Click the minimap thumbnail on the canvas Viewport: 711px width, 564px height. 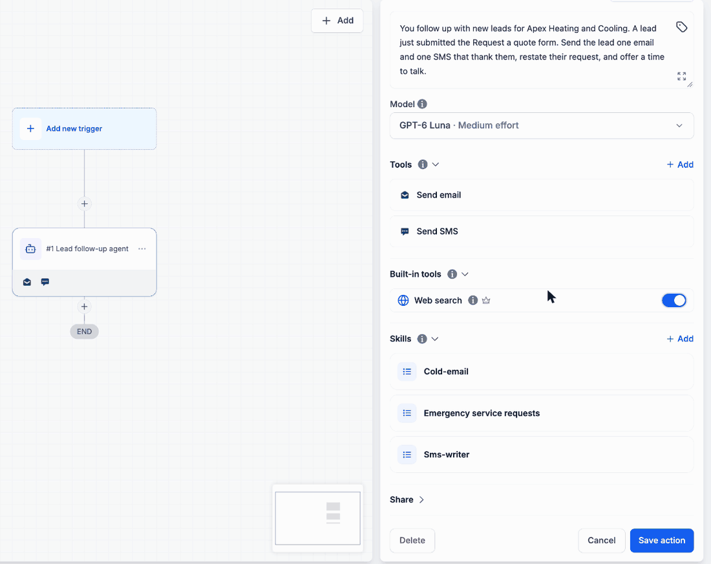tap(318, 518)
